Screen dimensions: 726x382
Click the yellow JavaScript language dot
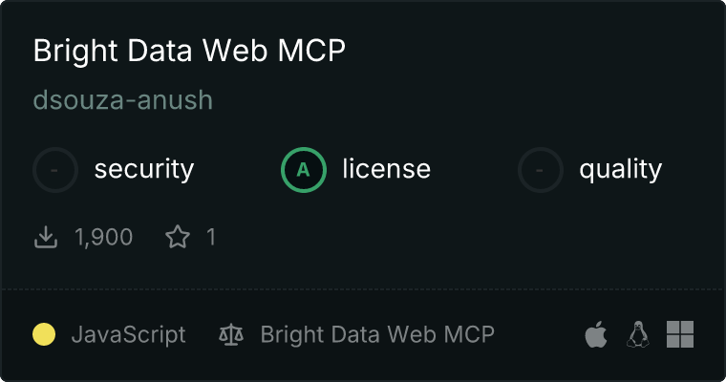(x=44, y=334)
